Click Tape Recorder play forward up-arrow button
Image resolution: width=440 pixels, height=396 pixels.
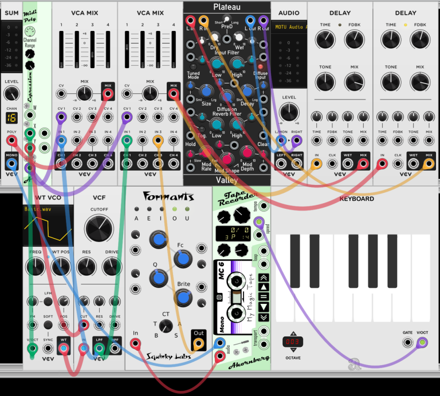tap(264, 287)
